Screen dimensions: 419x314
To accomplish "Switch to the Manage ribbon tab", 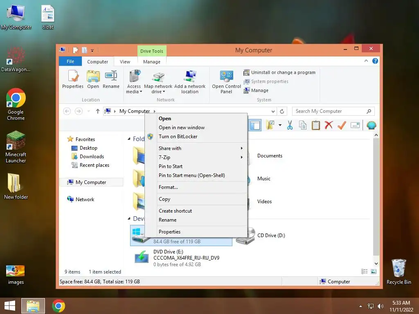I will click(x=152, y=62).
